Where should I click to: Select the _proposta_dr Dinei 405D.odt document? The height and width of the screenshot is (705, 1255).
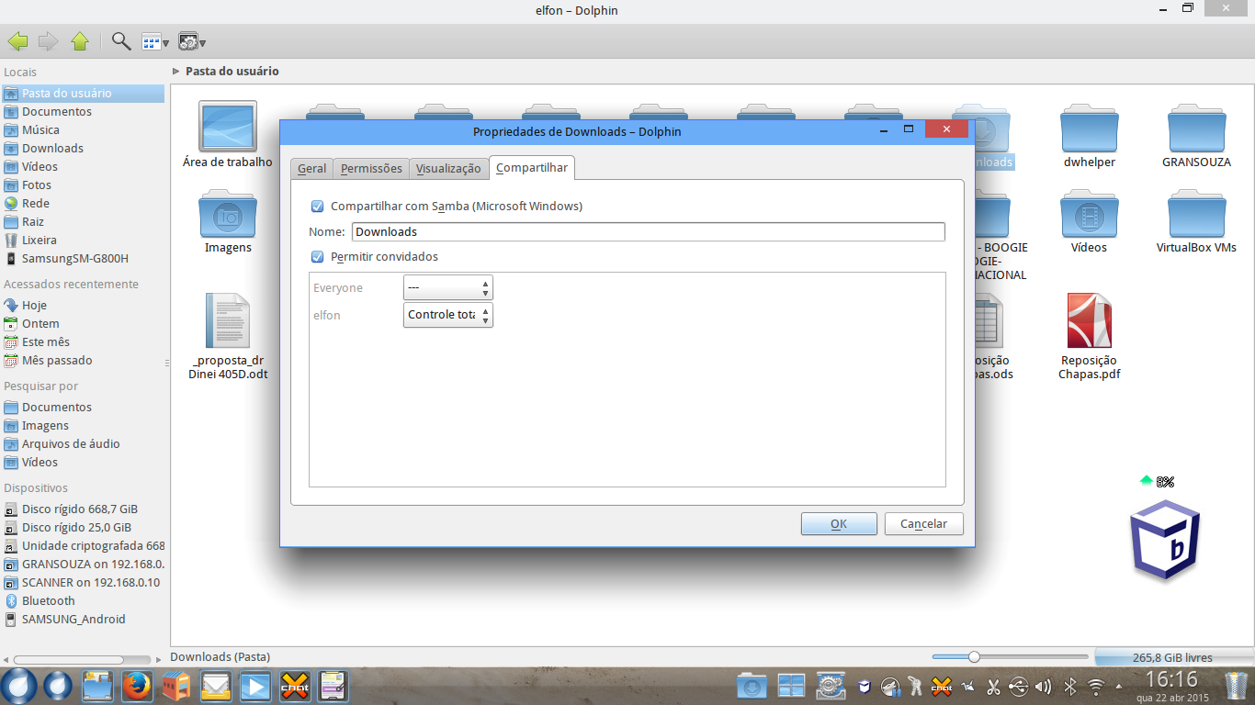click(228, 336)
